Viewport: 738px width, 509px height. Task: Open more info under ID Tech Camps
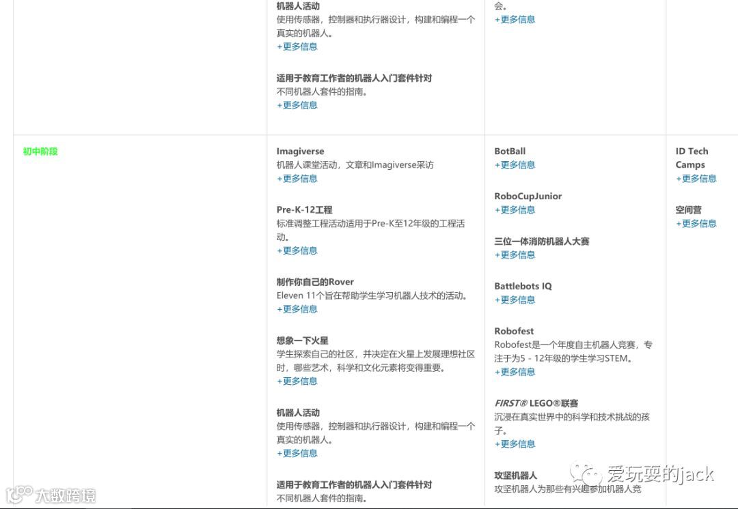696,179
